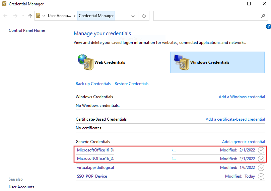Open Help via the blue question icon
The height and width of the screenshot is (191, 271).
click(x=268, y=26)
